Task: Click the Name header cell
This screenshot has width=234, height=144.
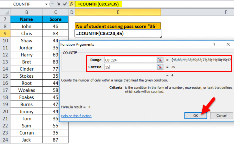Action: coord(27,19)
